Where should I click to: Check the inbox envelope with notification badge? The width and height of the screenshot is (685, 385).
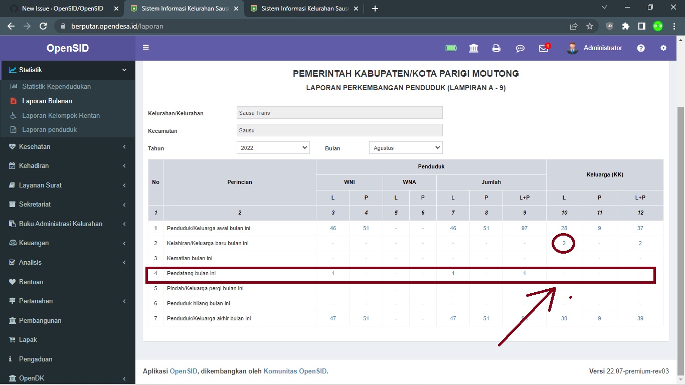point(543,48)
